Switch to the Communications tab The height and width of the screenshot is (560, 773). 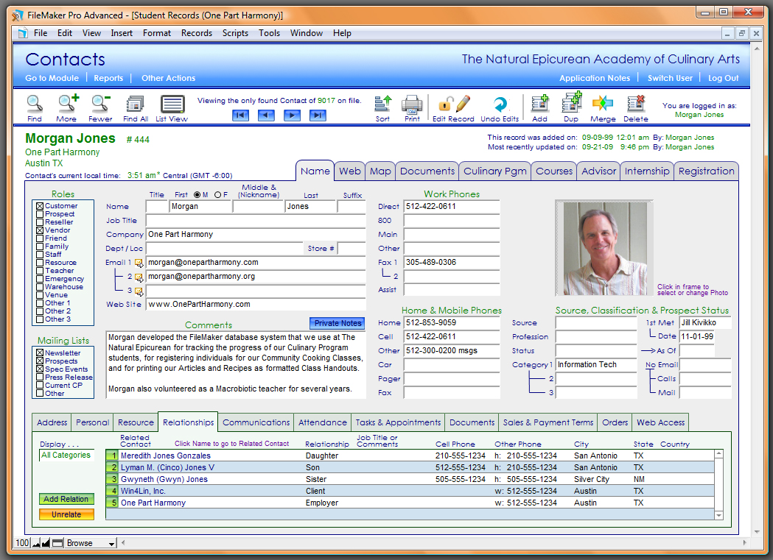click(x=256, y=422)
